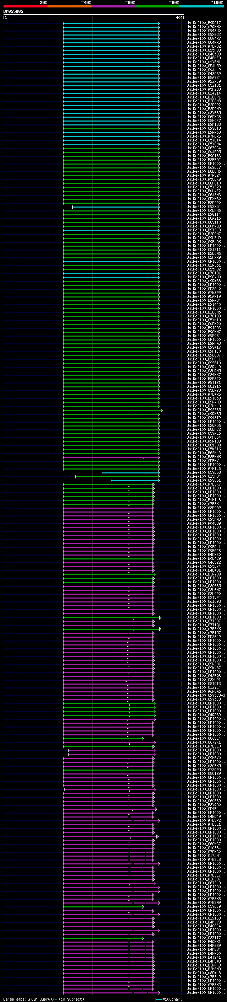227x1002 pixels.
Task: Click the UniRef100_B2D0P2 label
Action: tap(204, 105)
